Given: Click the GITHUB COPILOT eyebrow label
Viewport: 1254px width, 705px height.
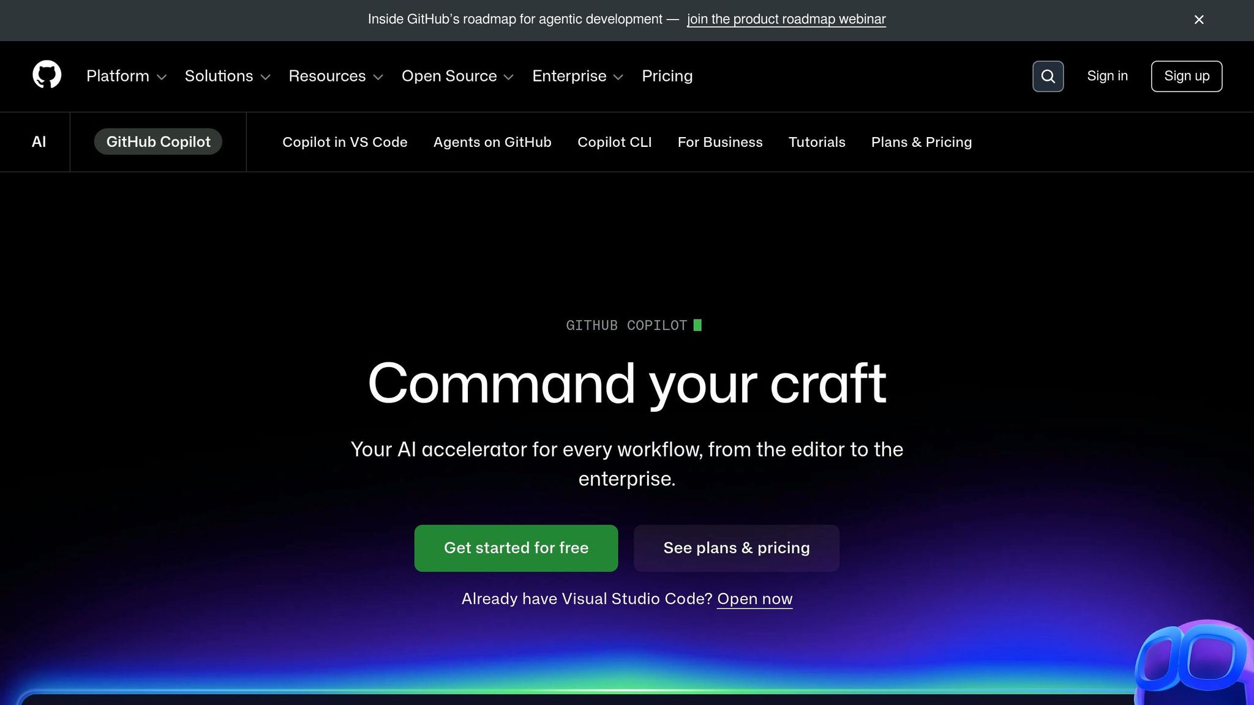Looking at the screenshot, I should tap(626, 325).
